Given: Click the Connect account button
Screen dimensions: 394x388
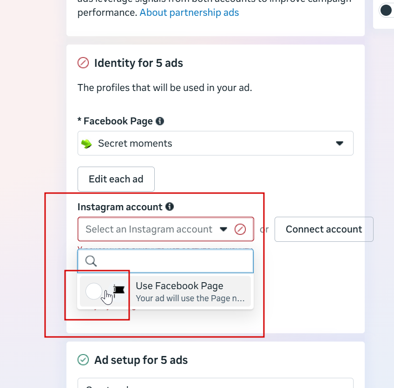Looking at the screenshot, I should click(x=324, y=229).
